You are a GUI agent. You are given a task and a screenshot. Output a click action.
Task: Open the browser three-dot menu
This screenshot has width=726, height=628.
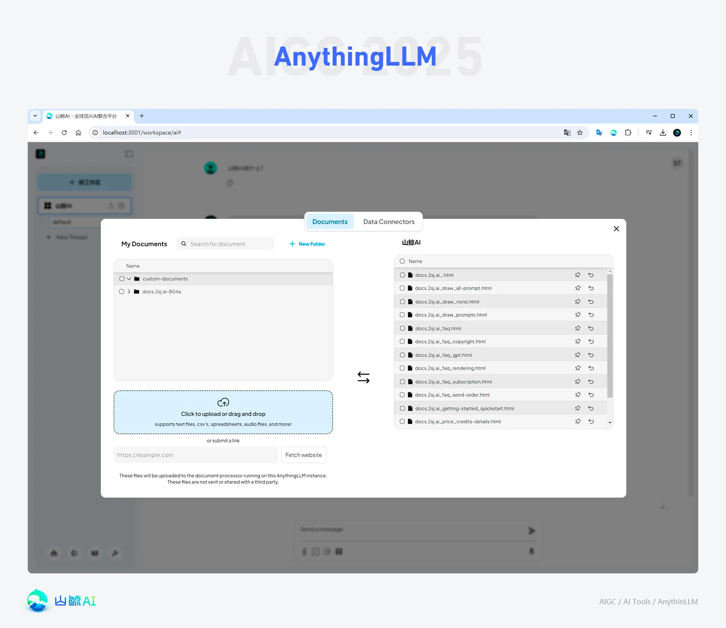(691, 133)
